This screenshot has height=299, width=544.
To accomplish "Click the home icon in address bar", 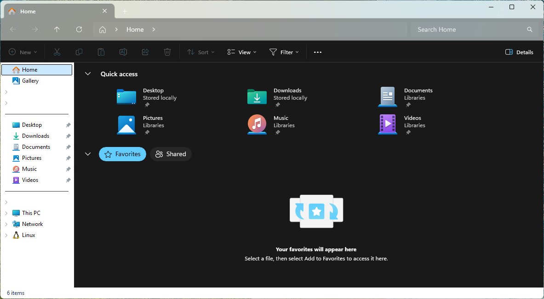I will 103,30.
